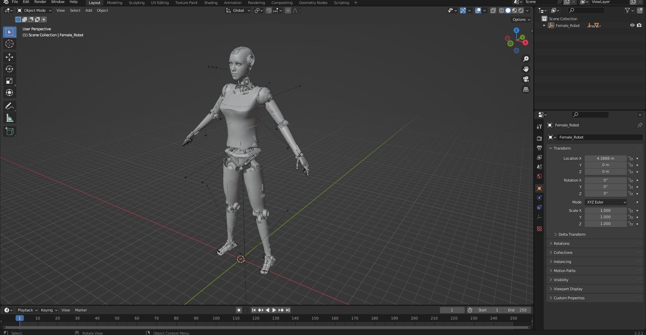Switch to wireframe viewport shading
The height and width of the screenshot is (335, 646).
pyautogui.click(x=501, y=10)
